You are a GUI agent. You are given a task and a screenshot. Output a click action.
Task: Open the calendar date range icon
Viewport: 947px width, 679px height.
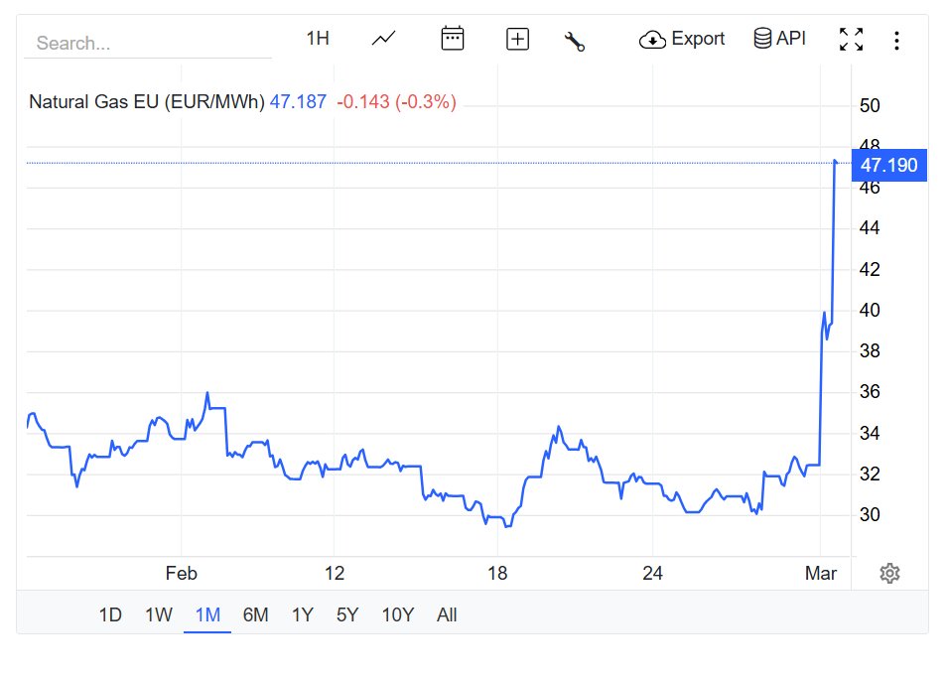point(453,39)
